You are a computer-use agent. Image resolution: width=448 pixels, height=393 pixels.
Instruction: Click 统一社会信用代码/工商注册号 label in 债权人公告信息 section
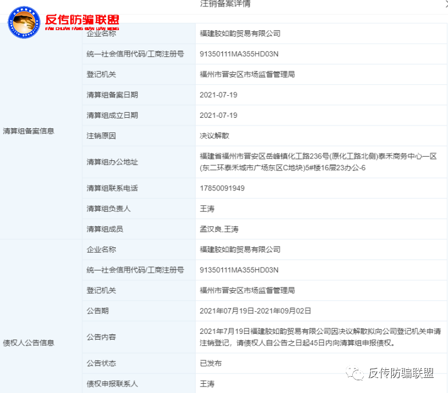pos(135,270)
